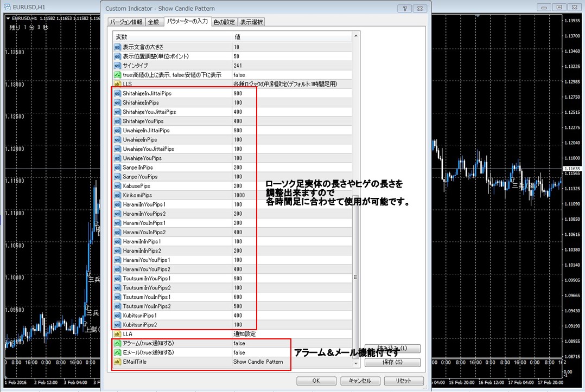Image resolution: width=585 pixels, height=392 pixels.
Task: Click the icon next to KubitsuriPips2
Action: tap(117, 325)
